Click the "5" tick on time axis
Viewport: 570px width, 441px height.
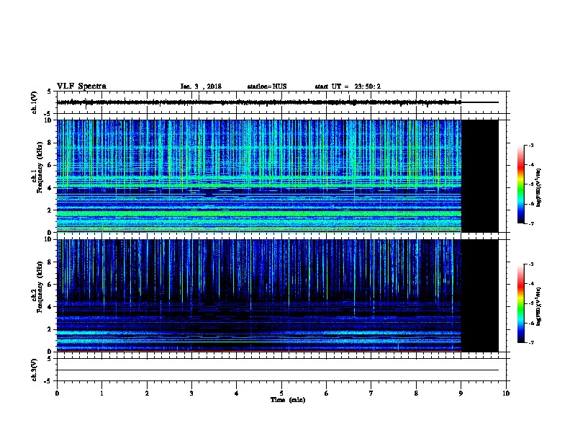pos(281,393)
